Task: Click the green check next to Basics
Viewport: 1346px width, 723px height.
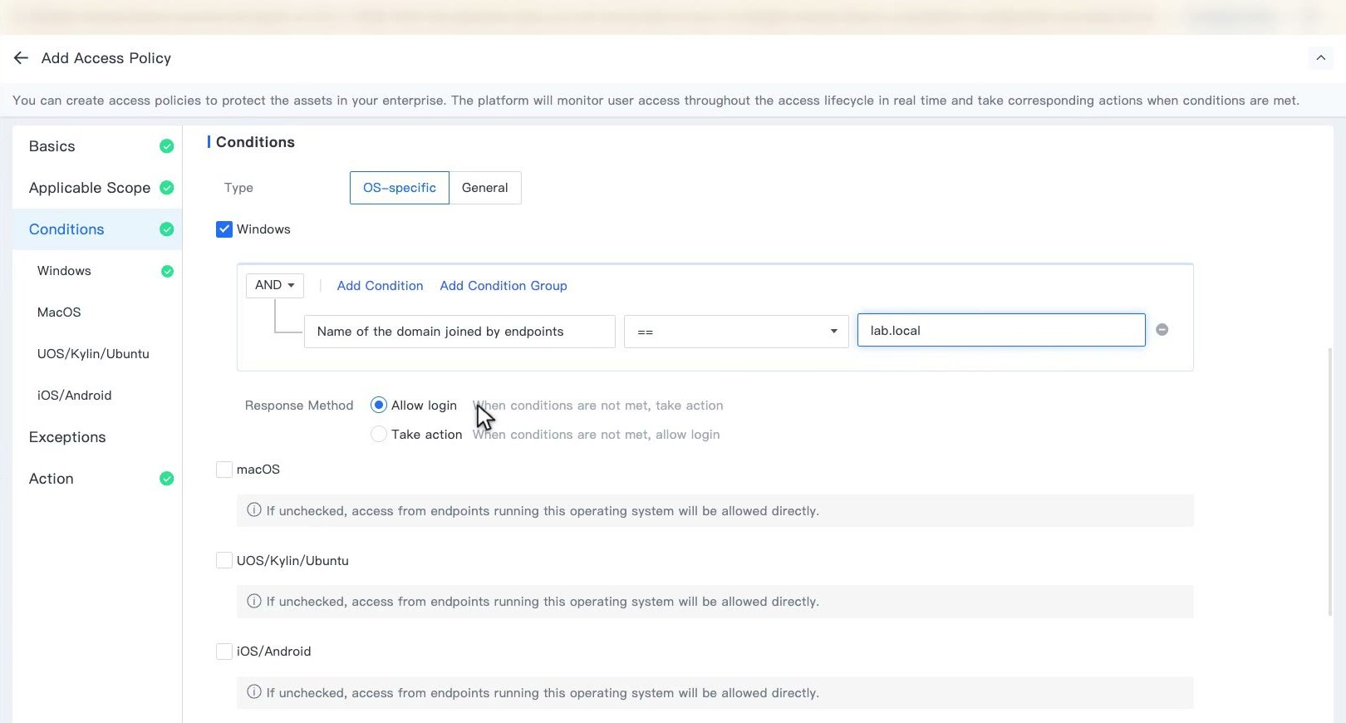Action: tap(167, 146)
